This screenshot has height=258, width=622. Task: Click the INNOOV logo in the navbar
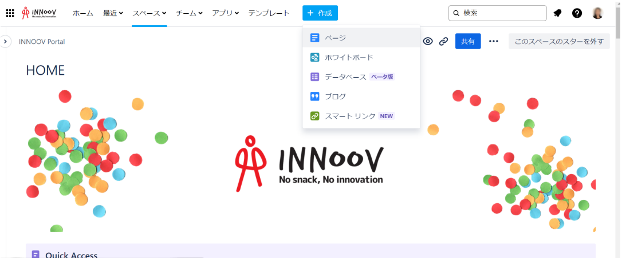pyautogui.click(x=40, y=13)
